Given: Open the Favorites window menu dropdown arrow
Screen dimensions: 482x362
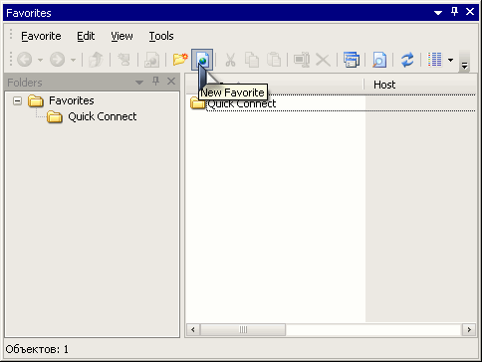Looking at the screenshot, I should (x=438, y=13).
